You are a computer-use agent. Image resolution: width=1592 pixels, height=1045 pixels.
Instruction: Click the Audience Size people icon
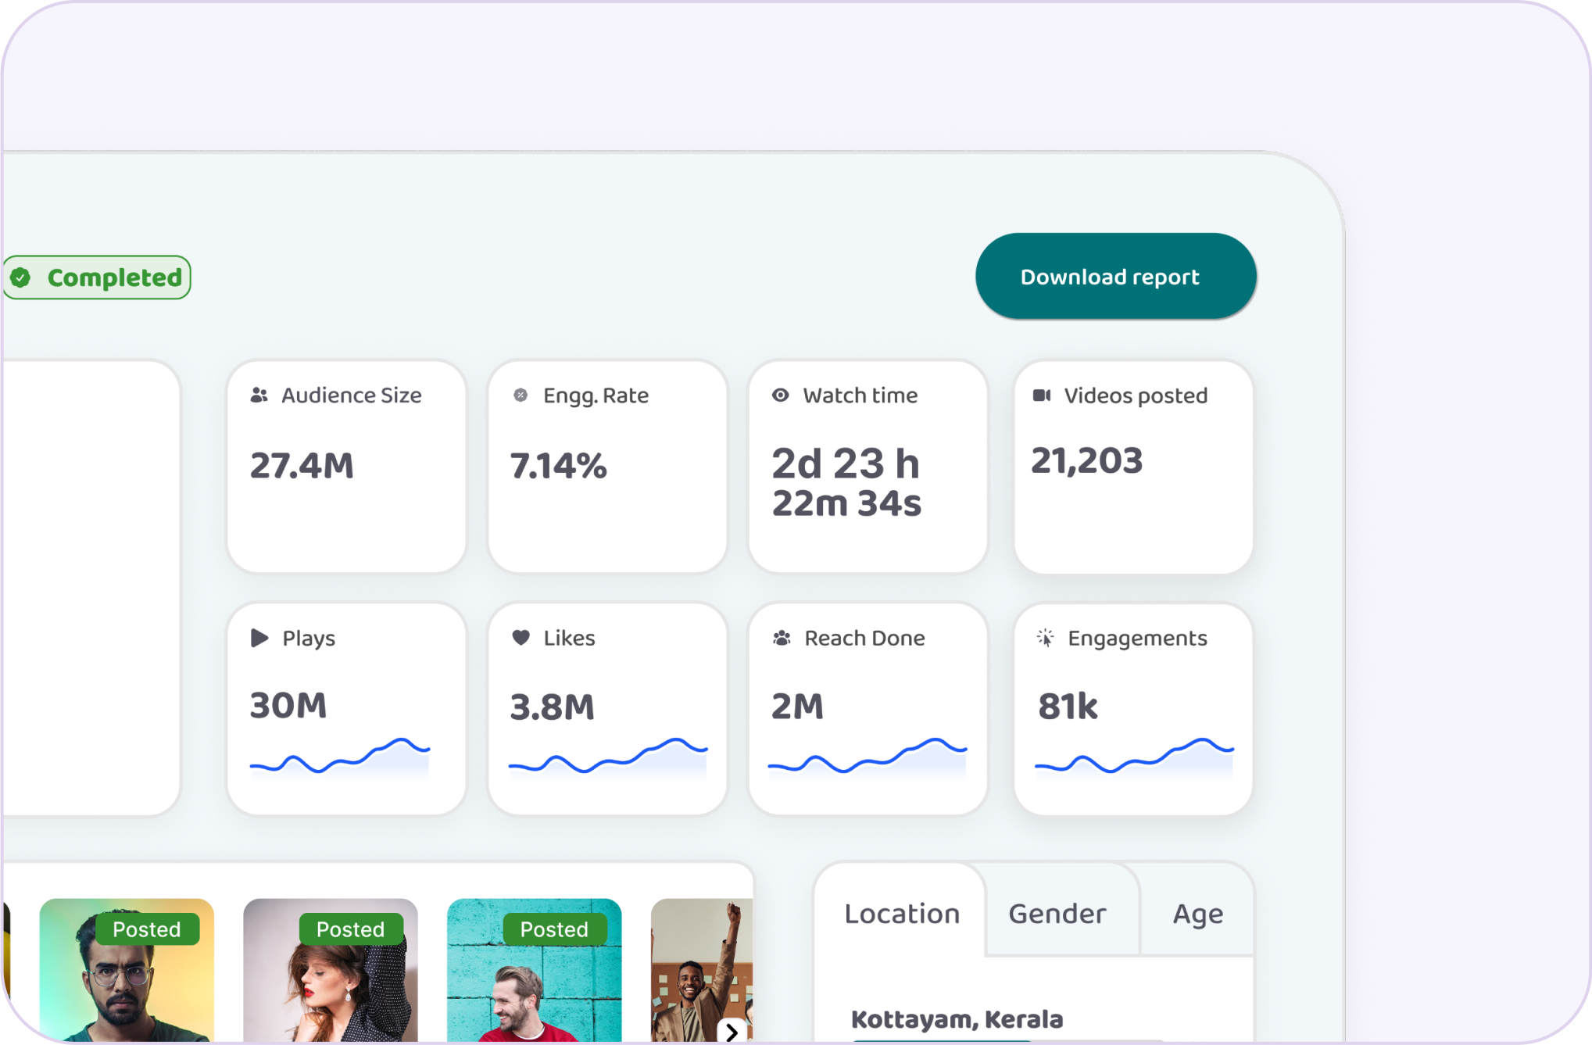pyautogui.click(x=259, y=395)
